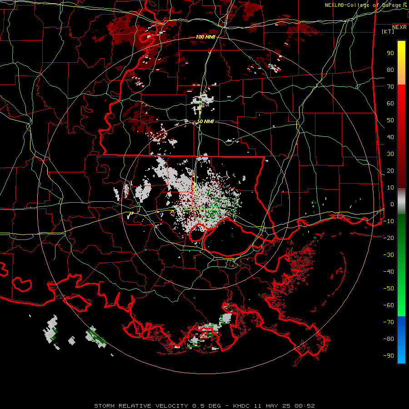The image size is (409, 409).
Task: Click the positive 90 scale value
Action: [390, 53]
